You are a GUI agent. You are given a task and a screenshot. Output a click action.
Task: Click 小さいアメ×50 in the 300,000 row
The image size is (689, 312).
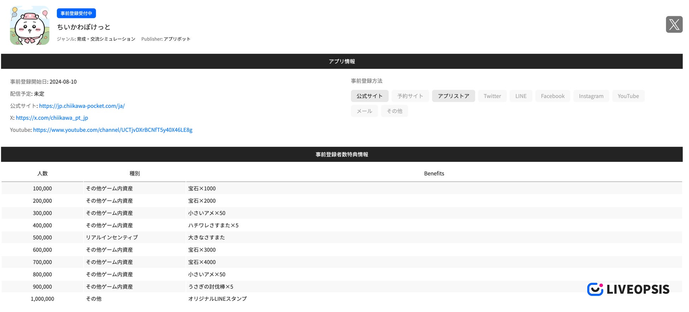[207, 213]
